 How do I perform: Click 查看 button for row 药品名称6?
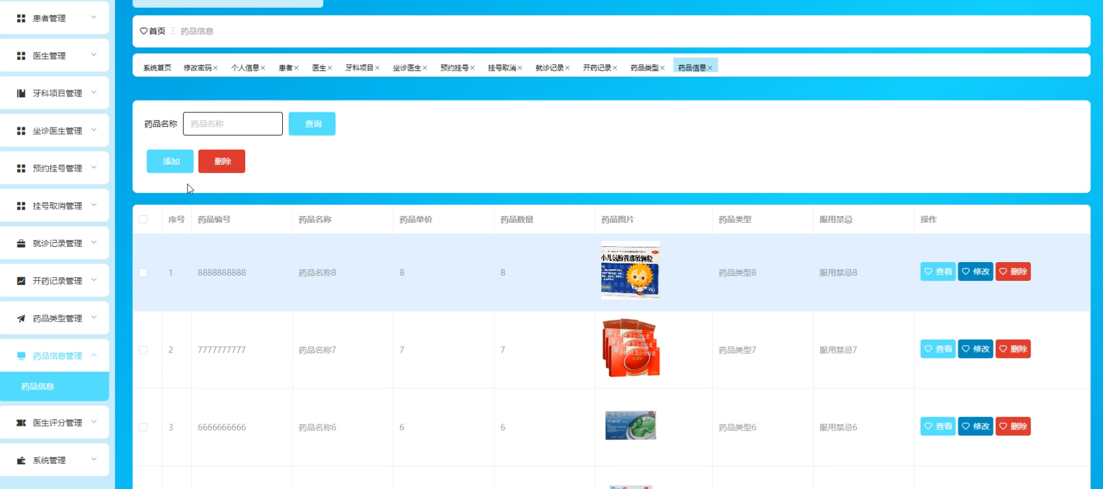[938, 426]
